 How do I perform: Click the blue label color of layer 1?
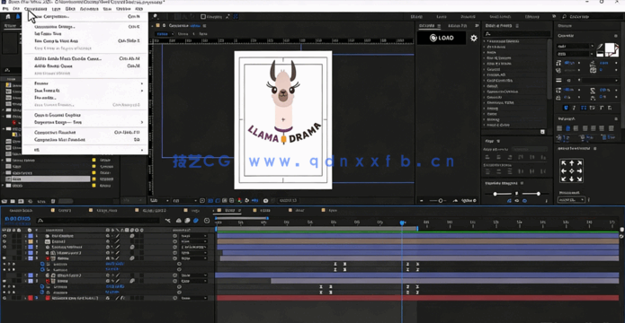coord(31,236)
